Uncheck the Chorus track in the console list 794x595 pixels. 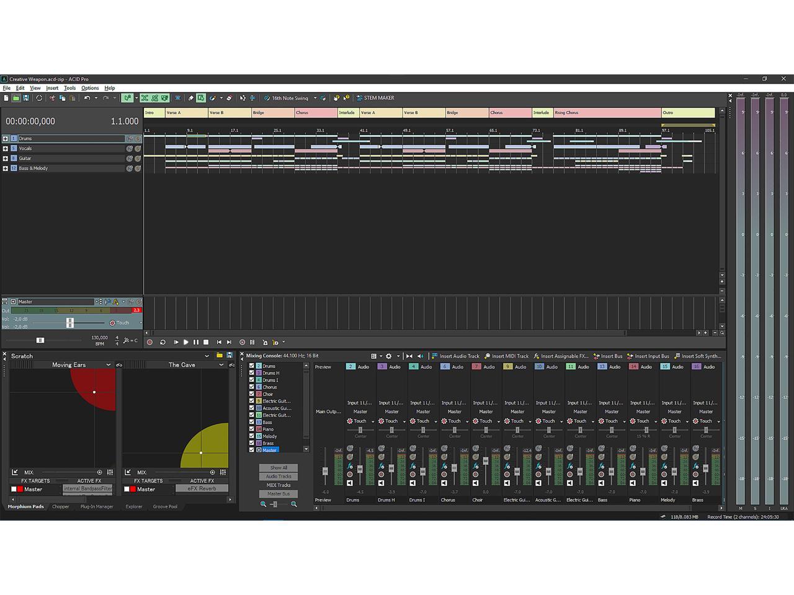252,387
